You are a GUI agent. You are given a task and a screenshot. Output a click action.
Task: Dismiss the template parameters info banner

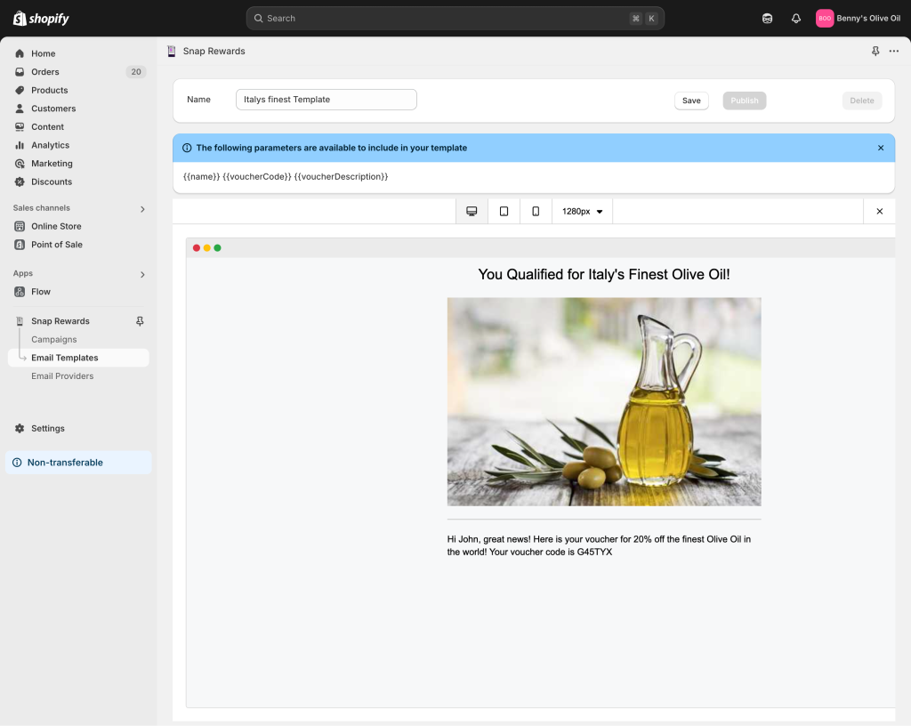pos(881,148)
